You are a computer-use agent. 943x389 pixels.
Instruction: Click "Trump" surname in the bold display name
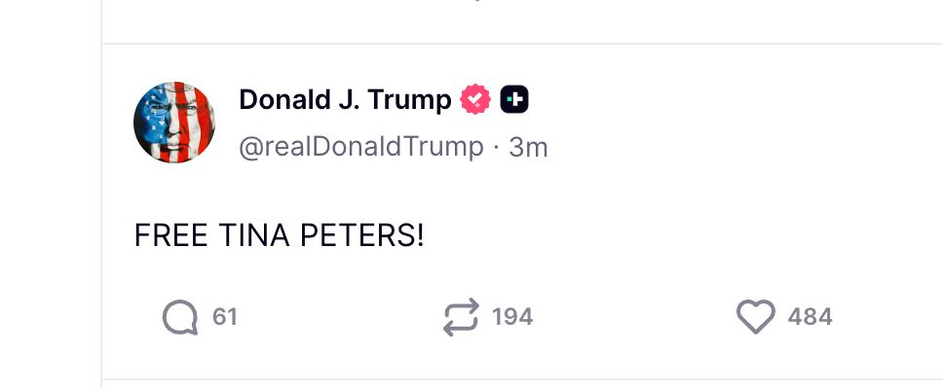[x=409, y=100]
